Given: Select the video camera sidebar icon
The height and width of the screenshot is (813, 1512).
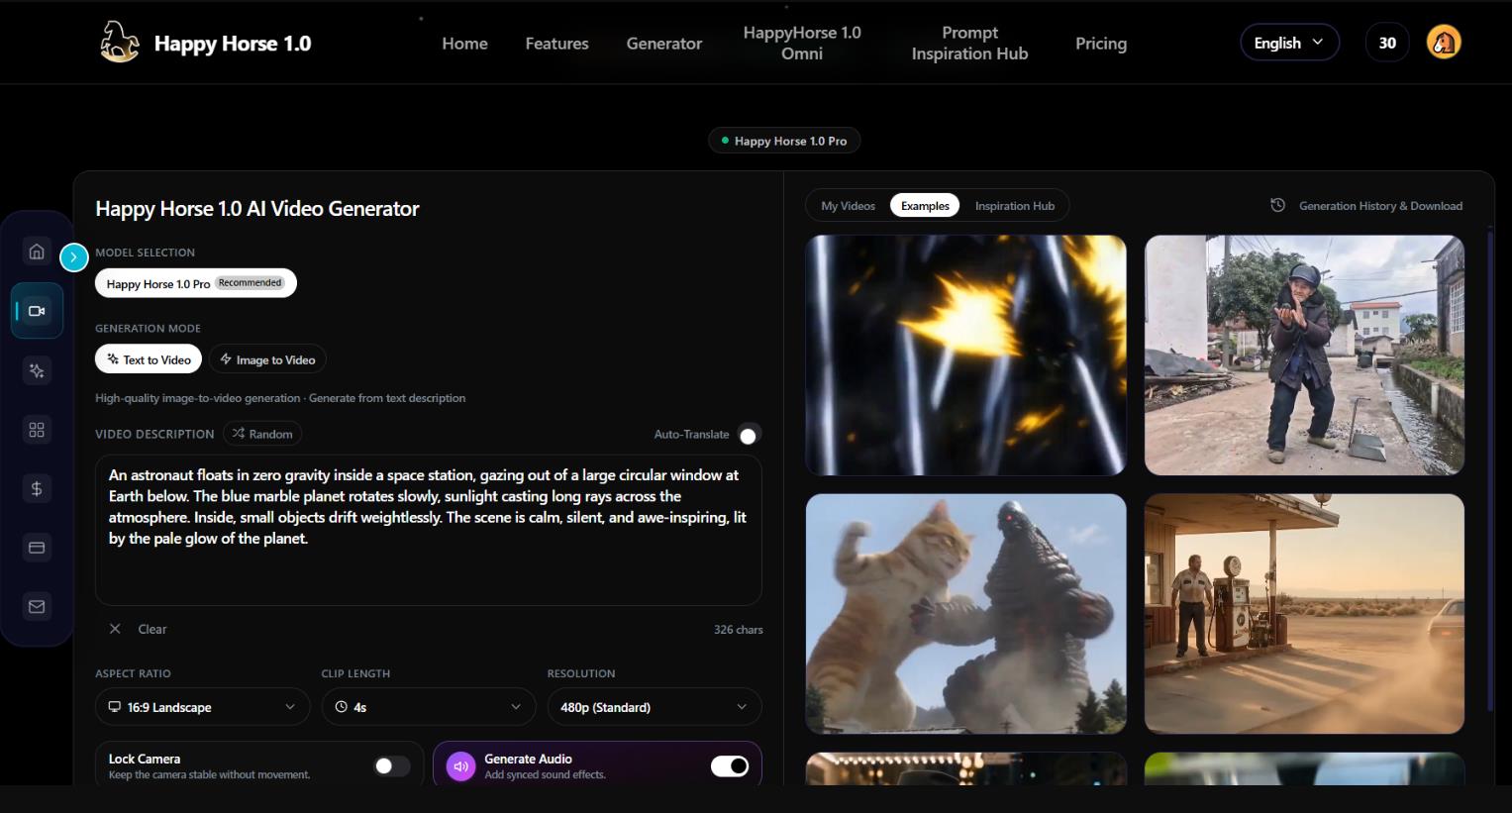Looking at the screenshot, I should [37, 311].
